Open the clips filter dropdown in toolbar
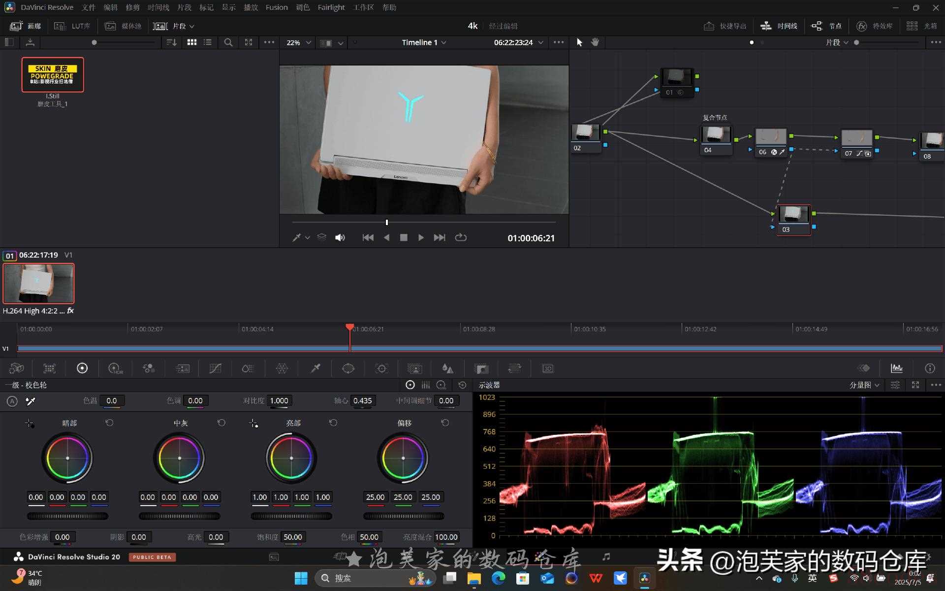The image size is (945, 591). pos(174,26)
